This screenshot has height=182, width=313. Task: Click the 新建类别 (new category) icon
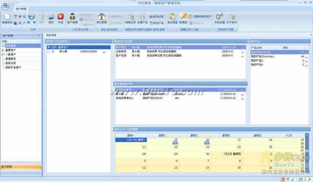point(7,18)
